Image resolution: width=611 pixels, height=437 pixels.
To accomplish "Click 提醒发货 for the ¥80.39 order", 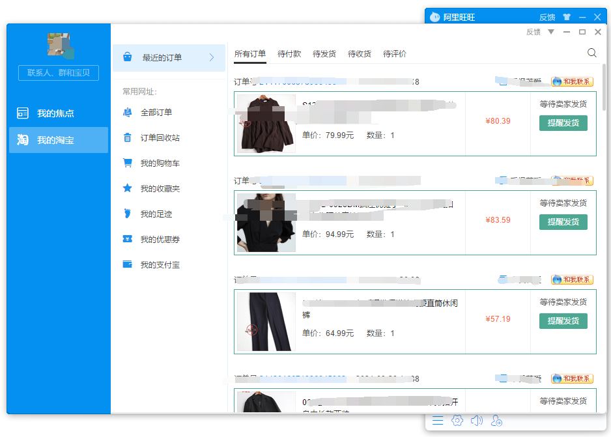I will pos(563,123).
